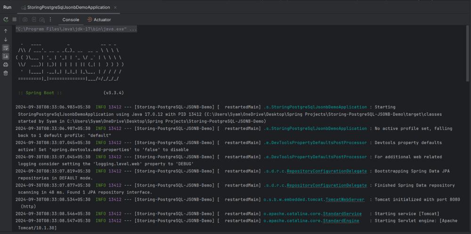Open the StandardEngine class link
Image resolution: width=471 pixels, height=234 pixels.
[342, 221]
